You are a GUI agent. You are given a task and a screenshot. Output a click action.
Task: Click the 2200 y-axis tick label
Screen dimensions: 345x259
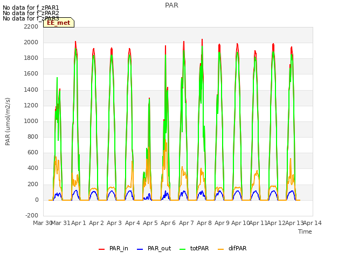coord(31,26)
